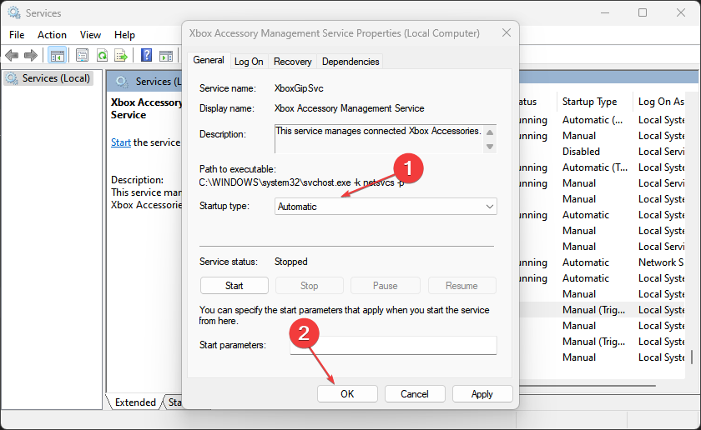
Task: Click the gear icon in the Services pane header
Action: [122, 82]
